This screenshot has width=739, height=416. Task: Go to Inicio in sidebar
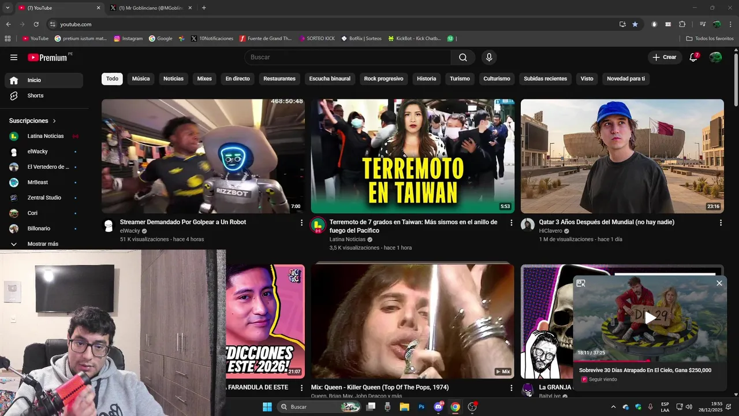pyautogui.click(x=44, y=80)
